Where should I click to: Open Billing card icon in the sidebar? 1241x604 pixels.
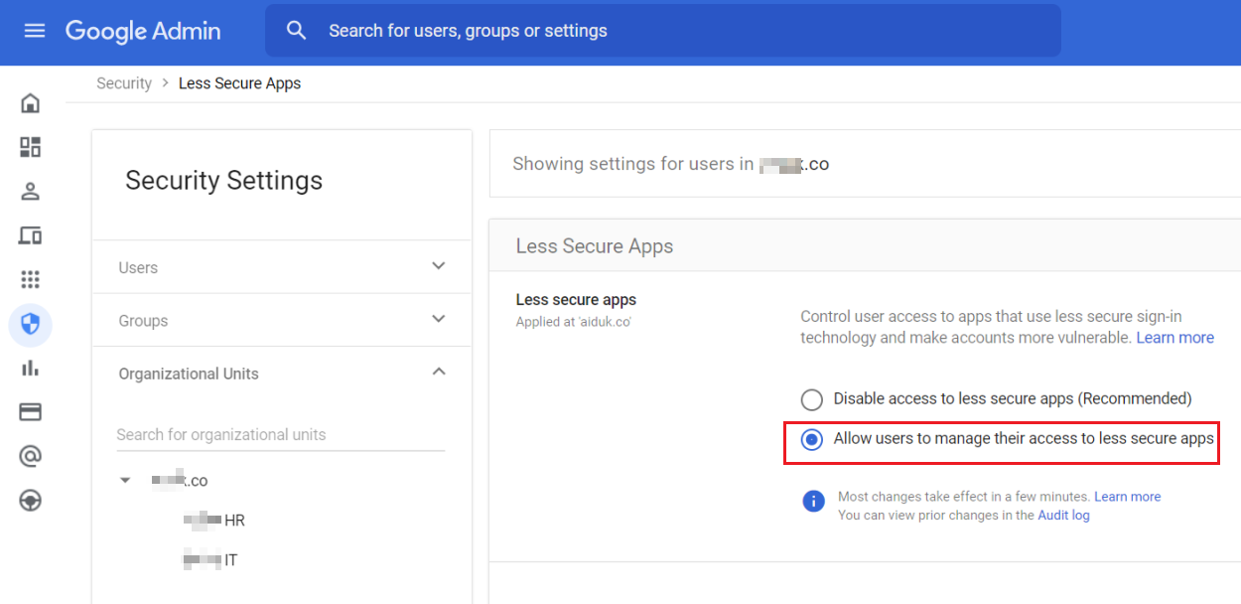click(x=31, y=412)
